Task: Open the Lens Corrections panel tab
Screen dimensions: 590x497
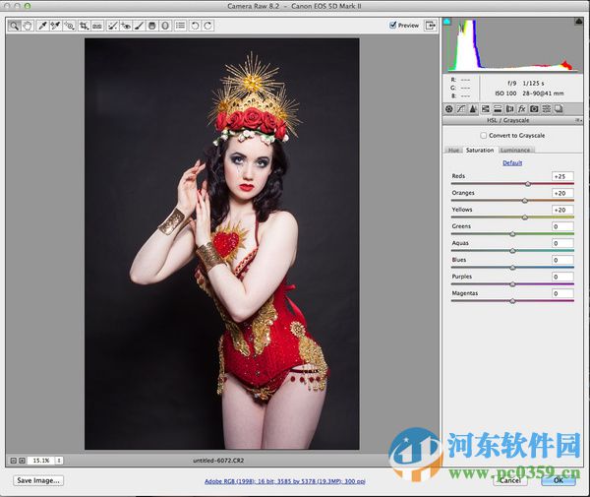Action: [509, 109]
